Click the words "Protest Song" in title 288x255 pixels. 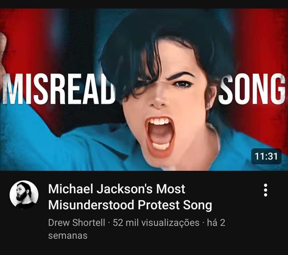[175, 205]
